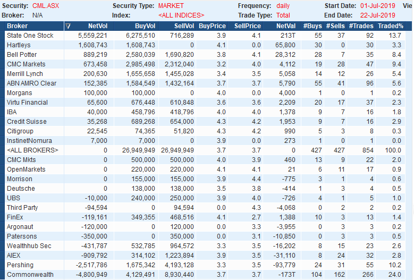Select the State One Stock broker row
This screenshot has width=414, height=280.
tap(205, 36)
